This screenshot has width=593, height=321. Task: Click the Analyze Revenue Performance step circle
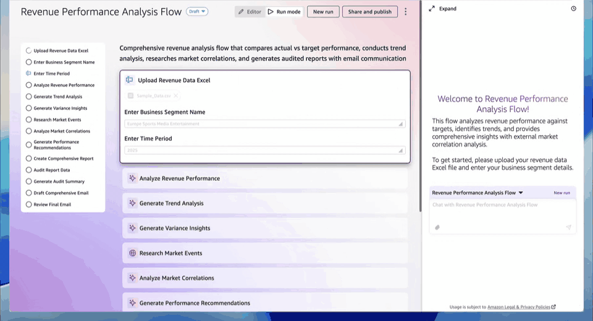pos(28,85)
